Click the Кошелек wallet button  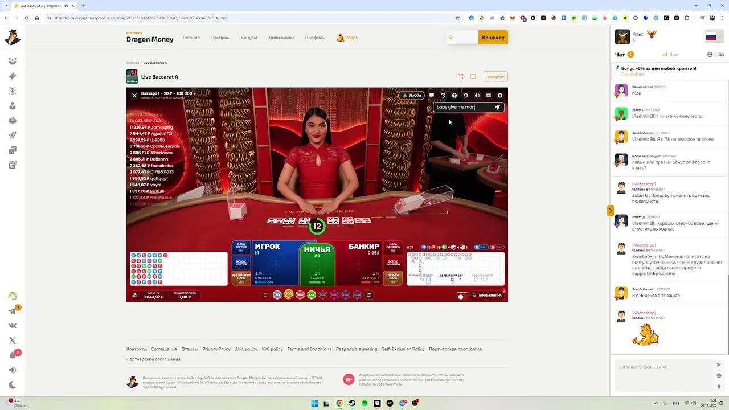tap(493, 38)
